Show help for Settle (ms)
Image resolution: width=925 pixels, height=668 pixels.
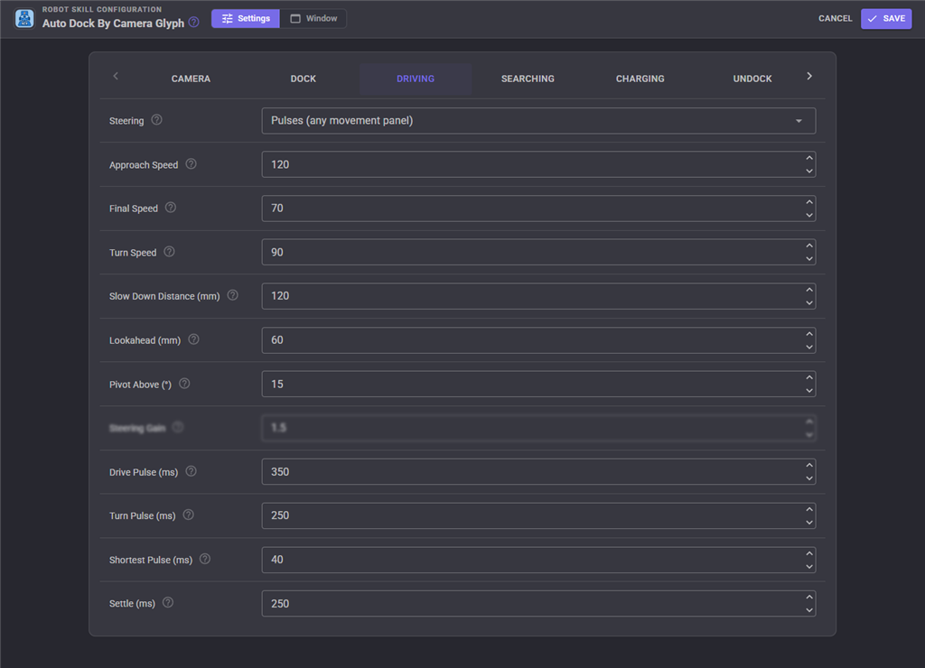pyautogui.click(x=168, y=603)
